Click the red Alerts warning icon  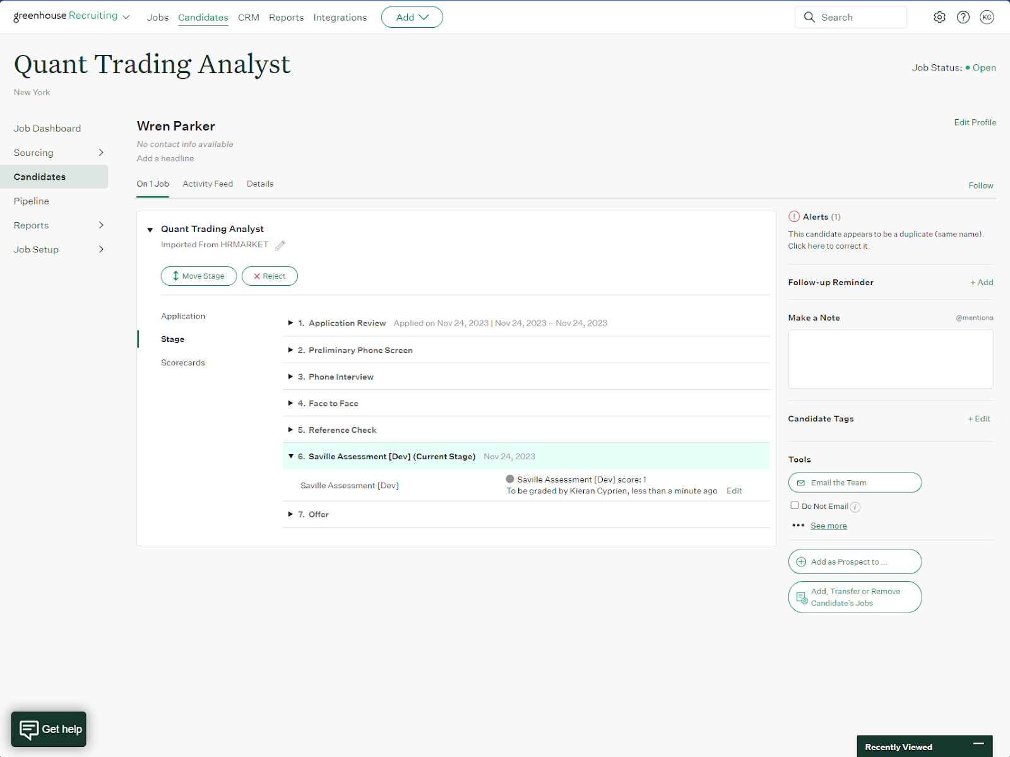click(x=794, y=216)
